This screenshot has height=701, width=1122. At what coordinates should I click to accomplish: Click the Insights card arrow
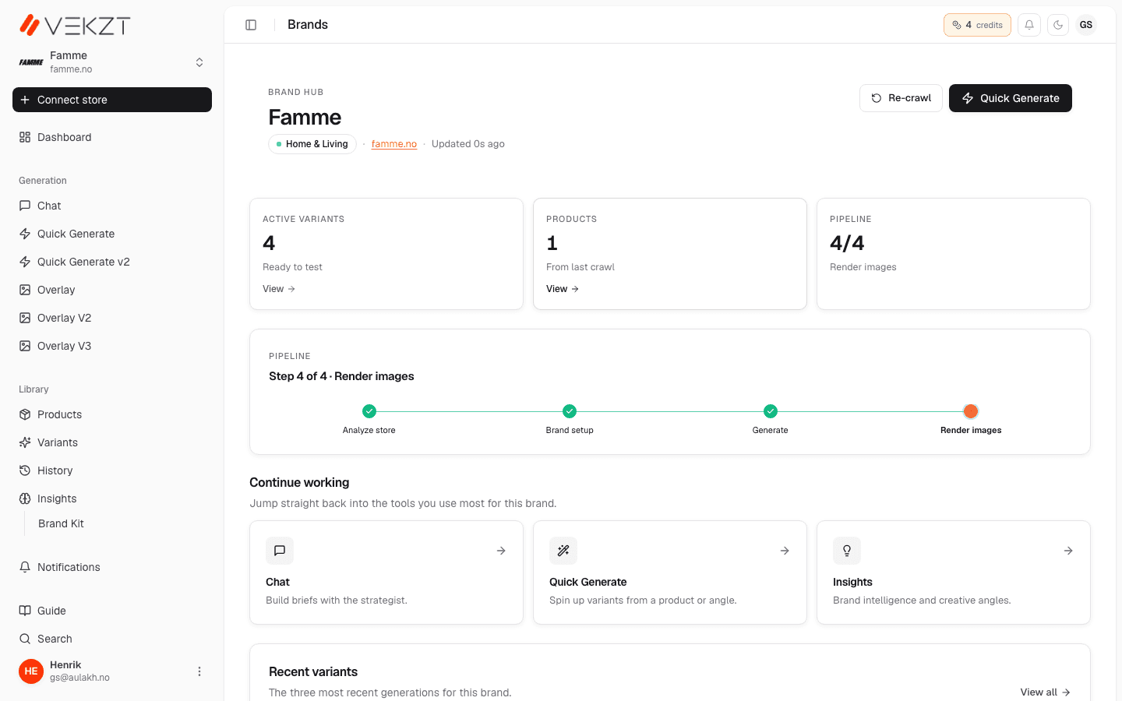(x=1068, y=551)
